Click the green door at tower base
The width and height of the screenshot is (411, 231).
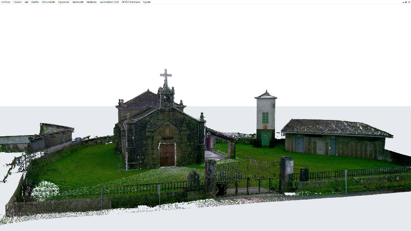[x=265, y=138]
